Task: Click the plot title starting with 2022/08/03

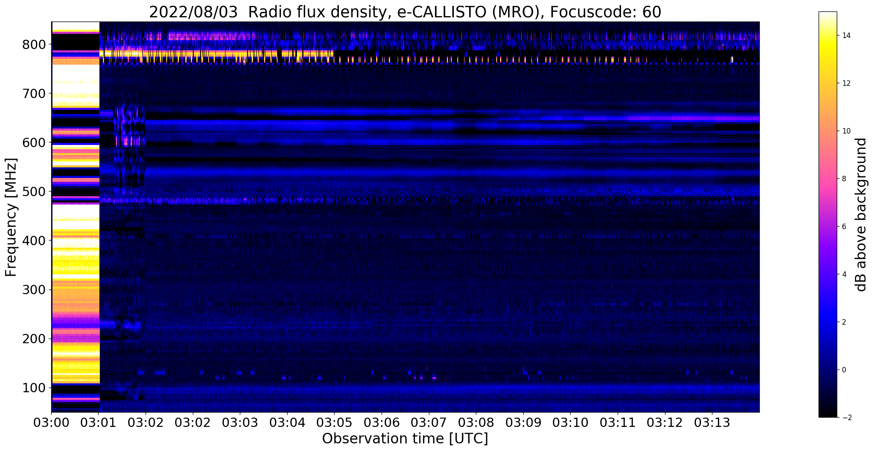Action: [405, 12]
